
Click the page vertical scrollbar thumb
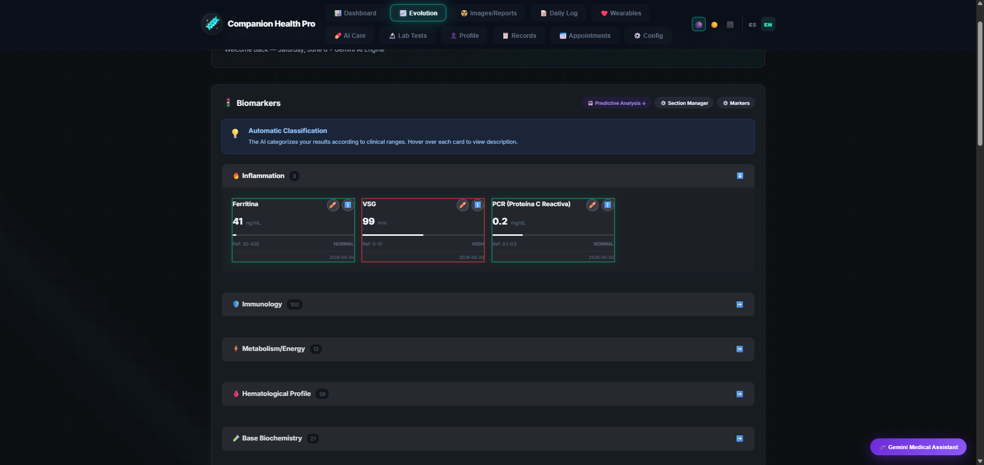(980, 84)
